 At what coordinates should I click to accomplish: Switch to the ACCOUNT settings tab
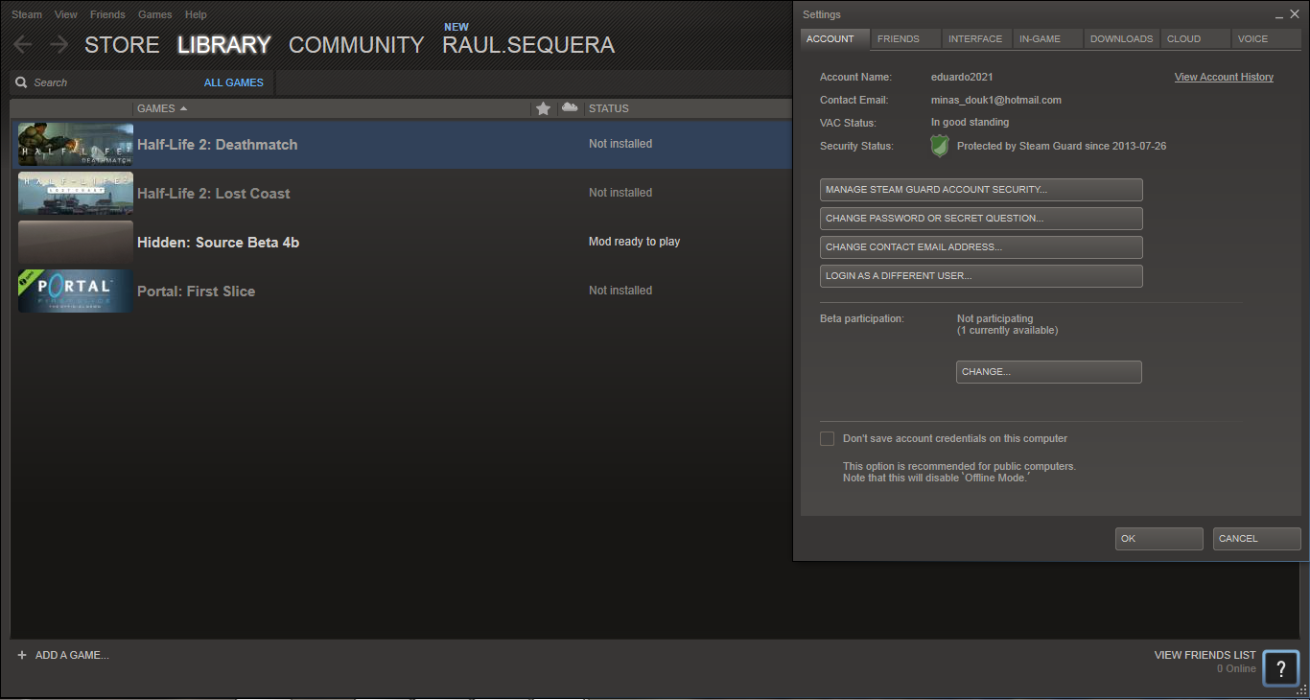coord(834,38)
